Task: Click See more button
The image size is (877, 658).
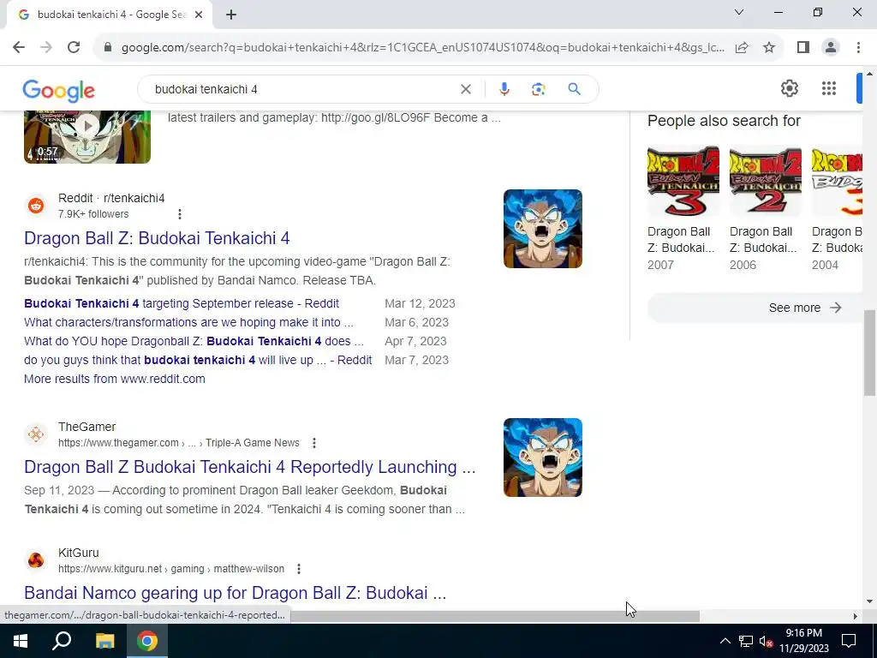Action: (x=755, y=308)
